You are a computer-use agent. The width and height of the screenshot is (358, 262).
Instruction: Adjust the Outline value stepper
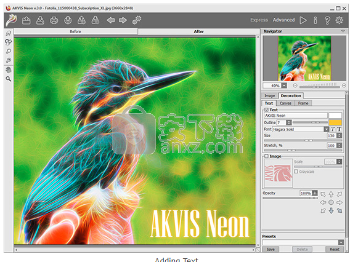click(289, 122)
